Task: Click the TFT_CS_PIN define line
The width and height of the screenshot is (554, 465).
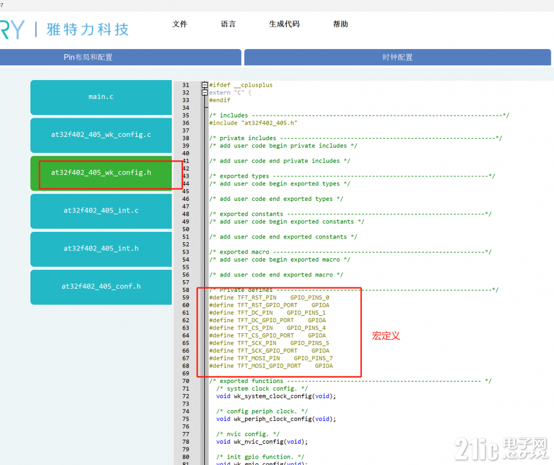Action: [x=268, y=328]
